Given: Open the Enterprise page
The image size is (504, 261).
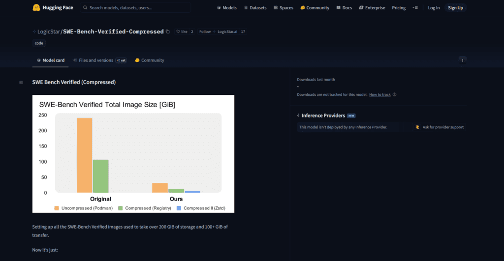Looking at the screenshot, I should pyautogui.click(x=372, y=8).
